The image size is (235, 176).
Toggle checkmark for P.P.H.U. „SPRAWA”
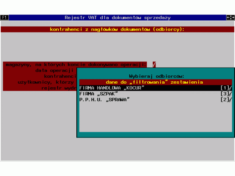click(231, 100)
